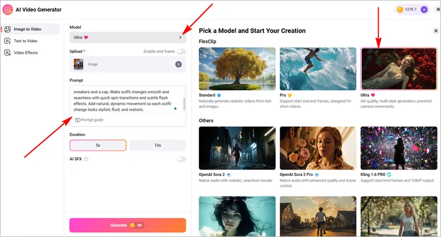Click the gold coin credits icon

(x=400, y=9)
